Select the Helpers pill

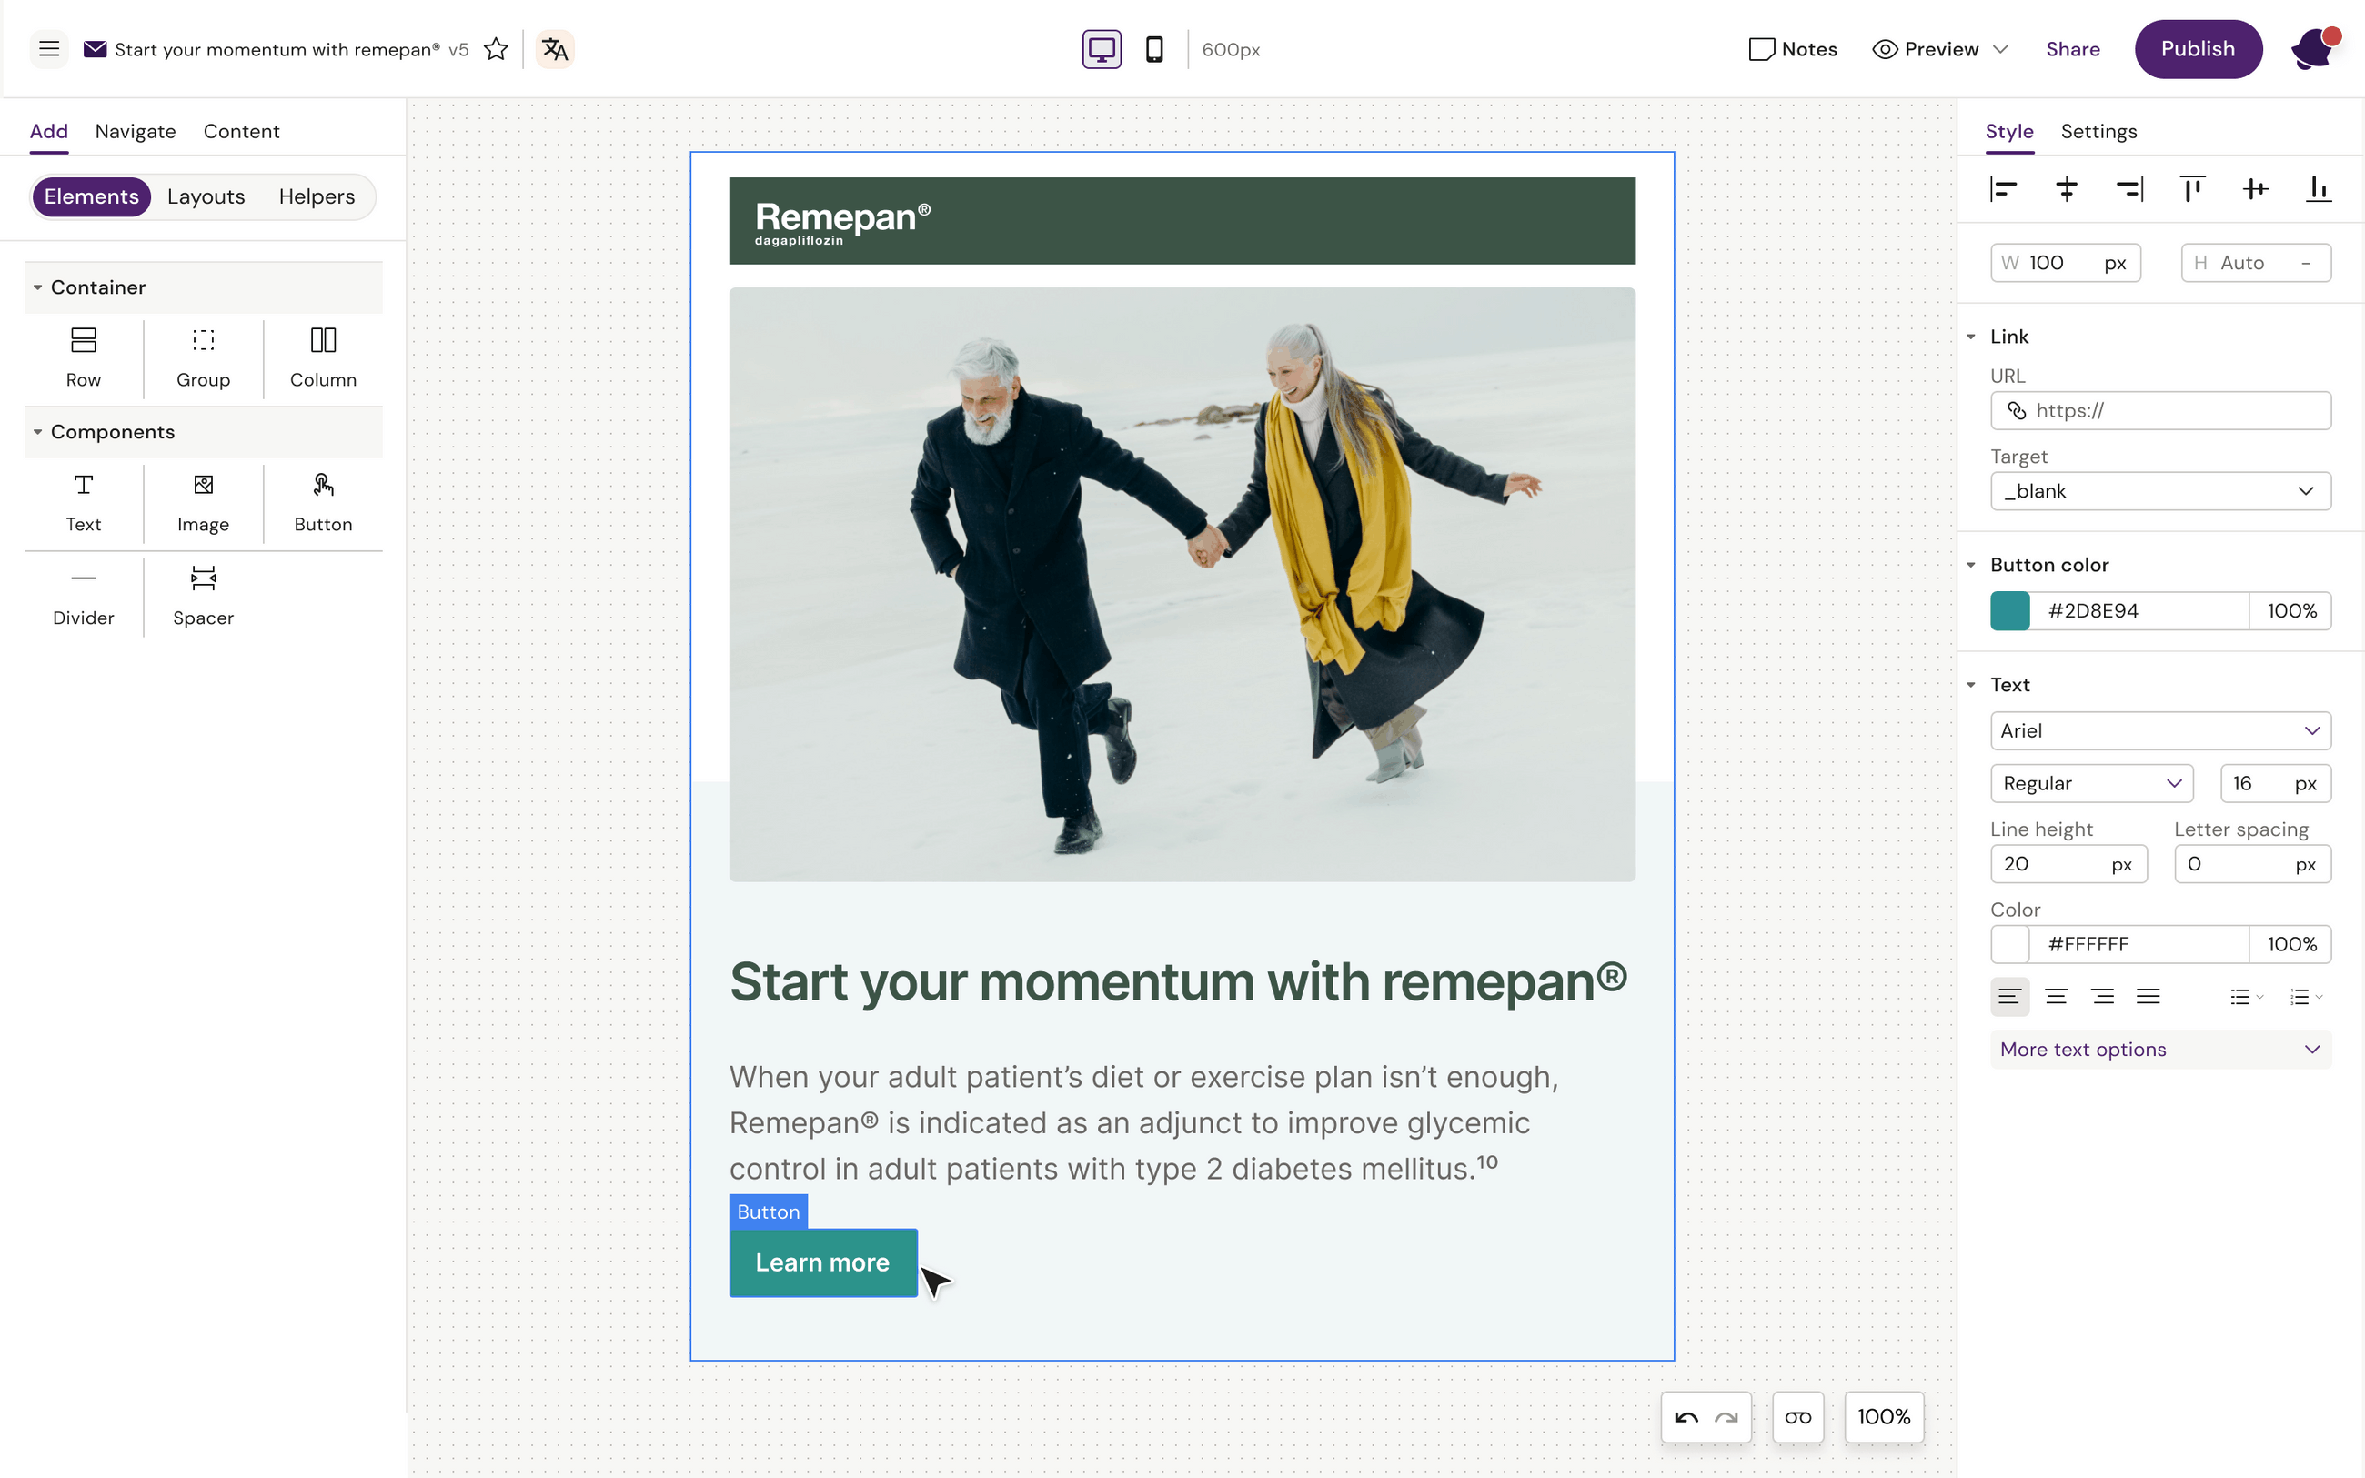317,196
